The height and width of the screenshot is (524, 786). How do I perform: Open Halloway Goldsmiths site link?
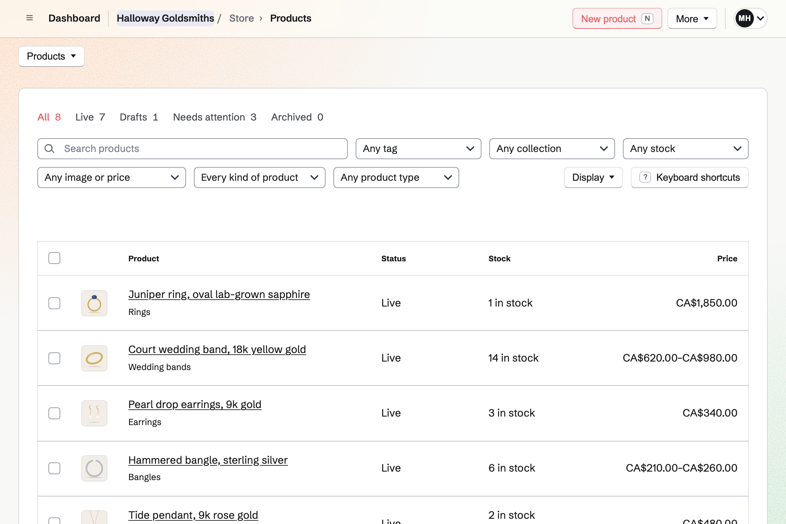coord(165,18)
